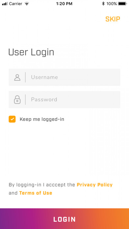Screen dimensions: 129x229
Task: Click the user profile icon in Username field
Action: pyautogui.click(x=17, y=77)
